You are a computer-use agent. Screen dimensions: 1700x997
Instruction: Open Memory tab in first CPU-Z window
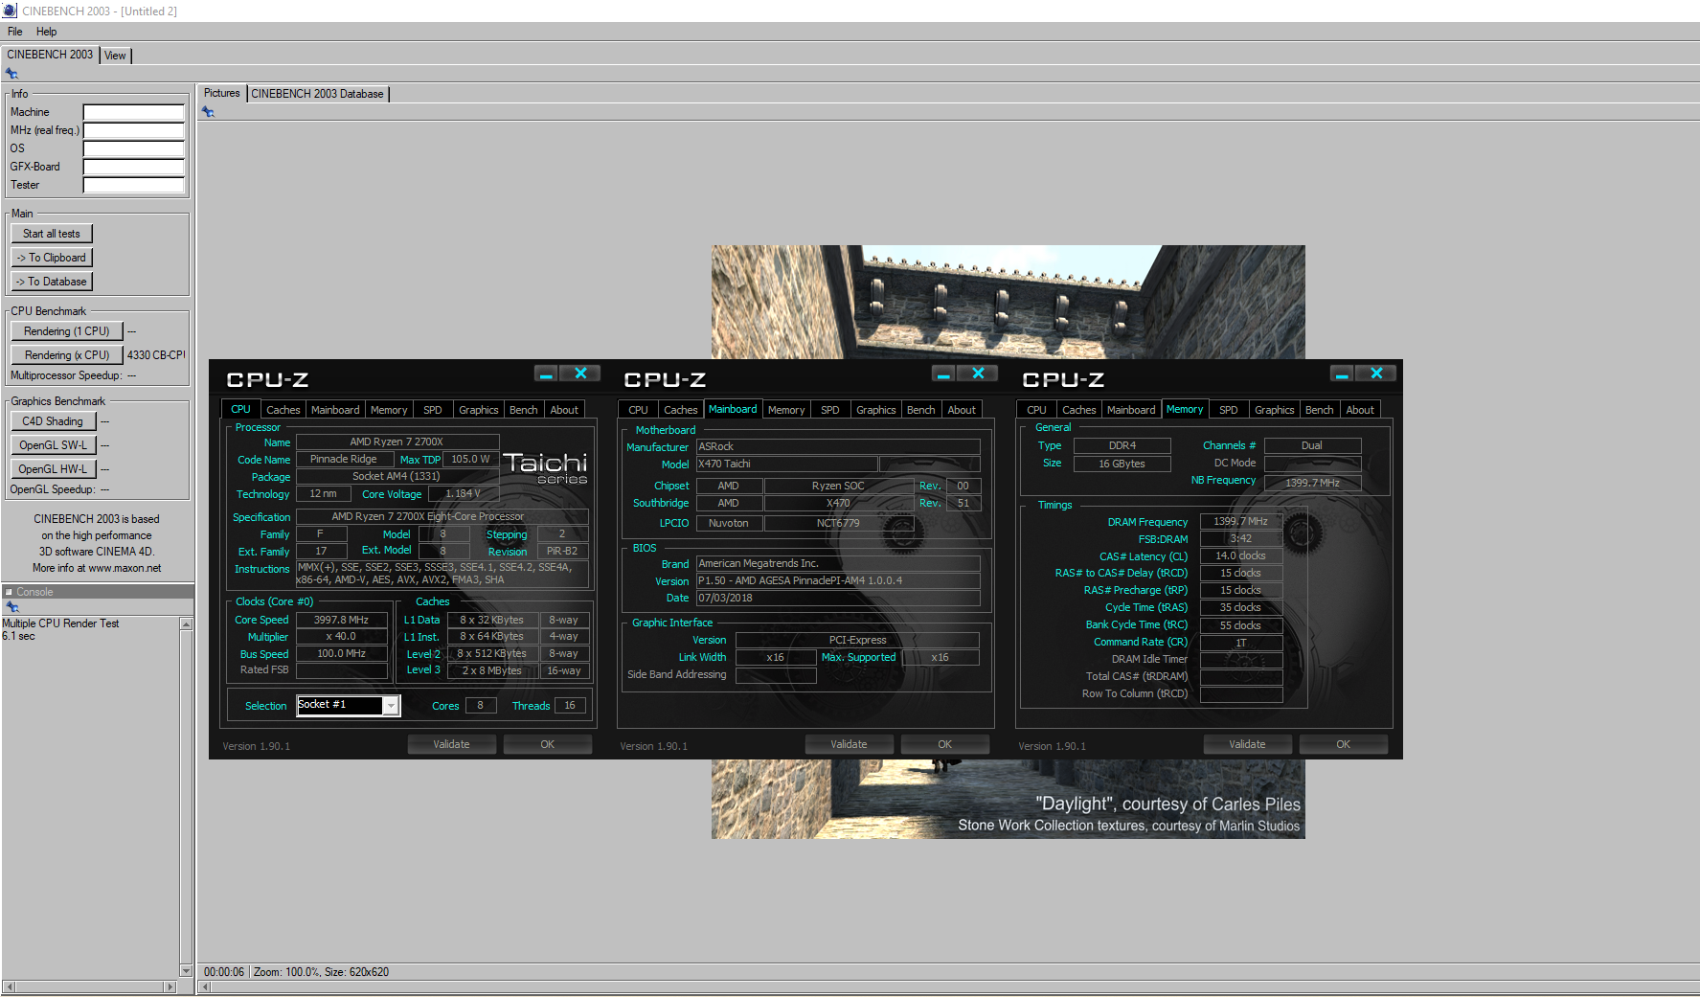[389, 410]
